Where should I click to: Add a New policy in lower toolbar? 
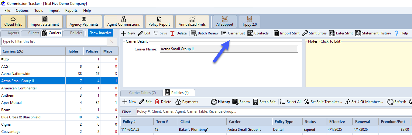point(129,102)
